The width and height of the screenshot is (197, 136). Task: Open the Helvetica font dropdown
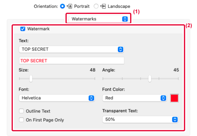pos(57,98)
